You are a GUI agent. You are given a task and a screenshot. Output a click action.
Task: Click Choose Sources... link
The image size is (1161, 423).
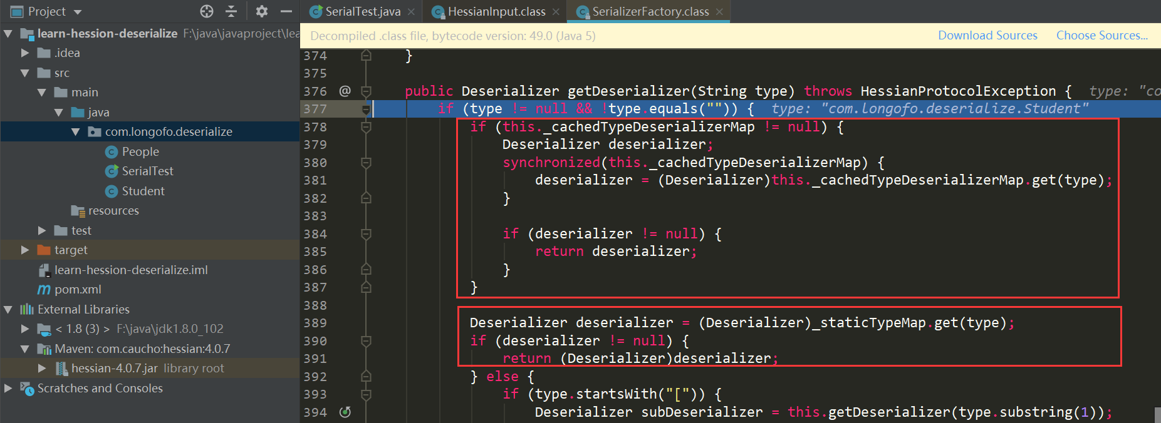[1102, 36]
